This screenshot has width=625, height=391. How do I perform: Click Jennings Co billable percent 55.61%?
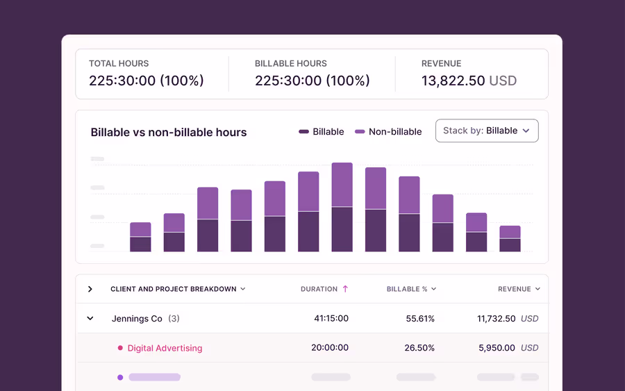420,319
